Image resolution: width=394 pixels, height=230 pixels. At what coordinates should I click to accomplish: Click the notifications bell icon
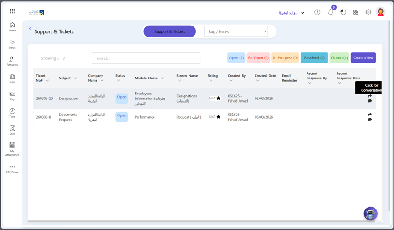pos(331,12)
